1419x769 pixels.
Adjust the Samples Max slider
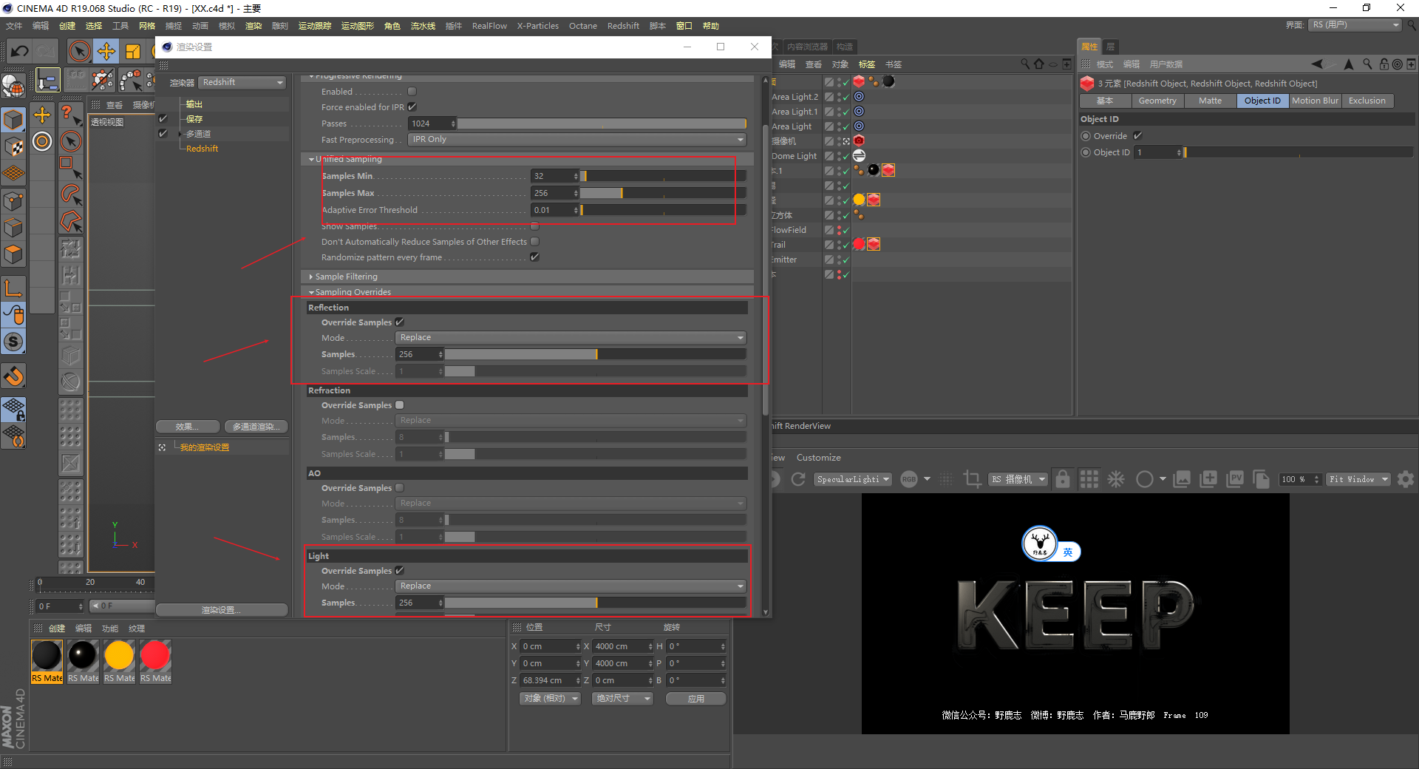coord(663,193)
